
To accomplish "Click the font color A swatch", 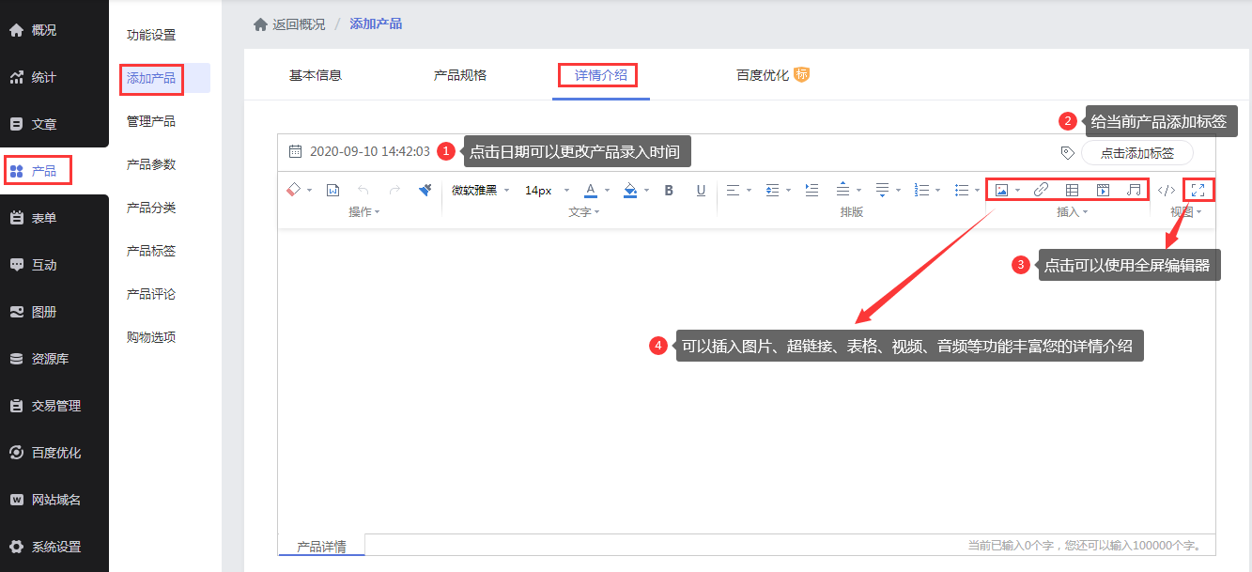I will pyautogui.click(x=590, y=190).
